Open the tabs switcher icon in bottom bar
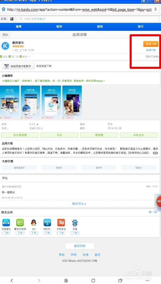Screen dimensions: 161x284 [x=120, y=280]
